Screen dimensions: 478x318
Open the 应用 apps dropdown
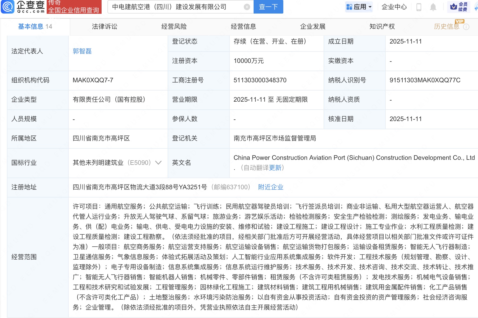click(x=359, y=7)
